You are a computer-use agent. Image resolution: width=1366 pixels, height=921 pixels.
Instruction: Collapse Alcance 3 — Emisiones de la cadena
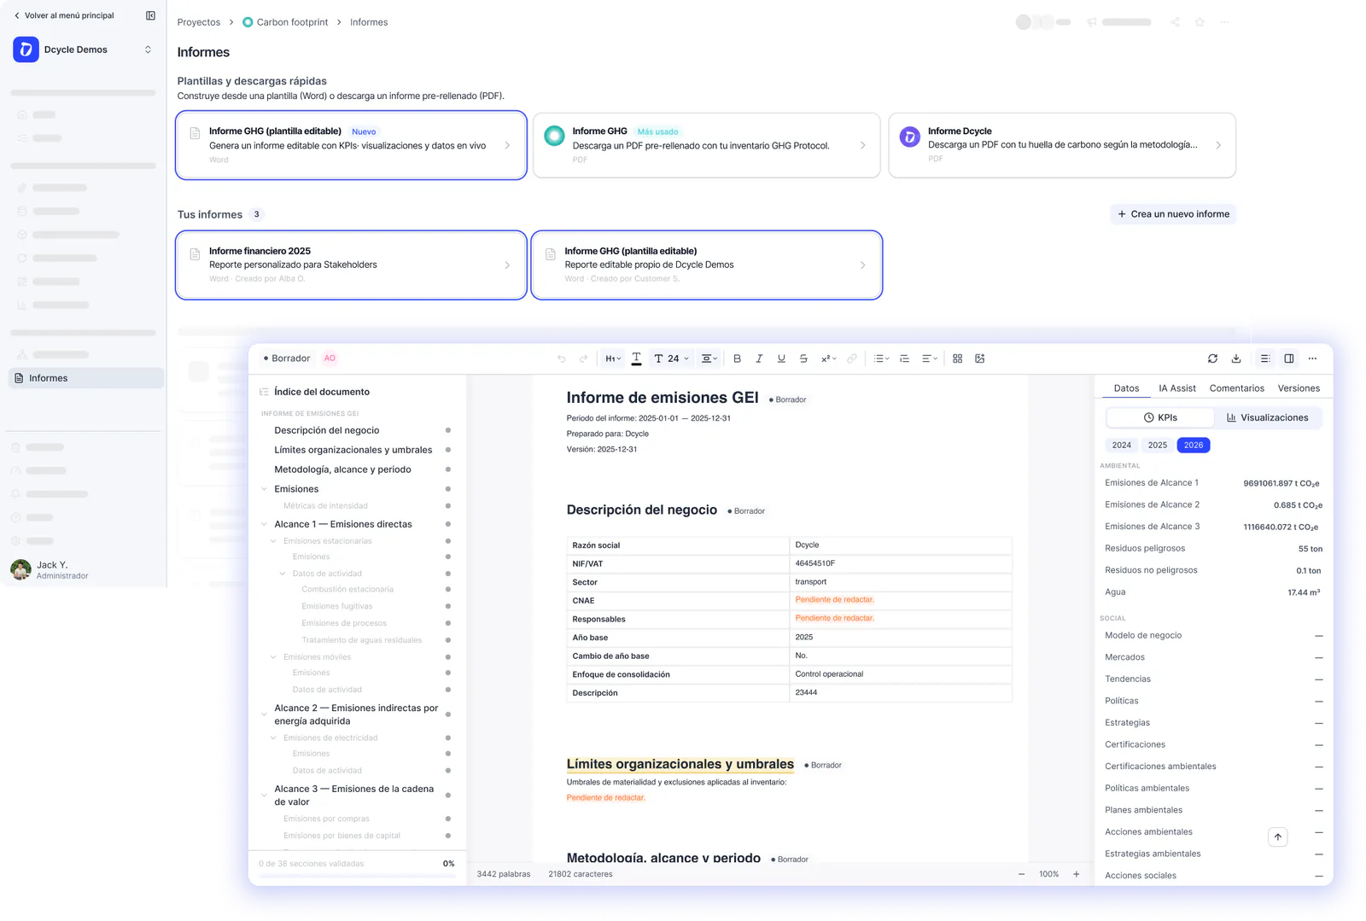[x=264, y=796]
